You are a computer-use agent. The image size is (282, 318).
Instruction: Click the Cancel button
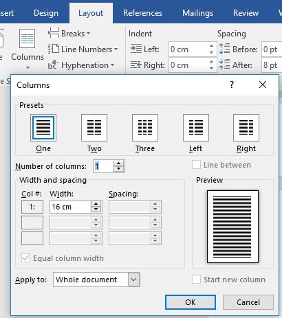pyautogui.click(x=248, y=302)
